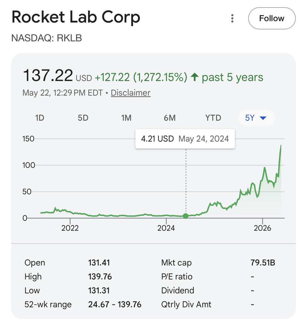Click the green data point on chart
Viewport: 307px width, 327px height.
click(186, 216)
